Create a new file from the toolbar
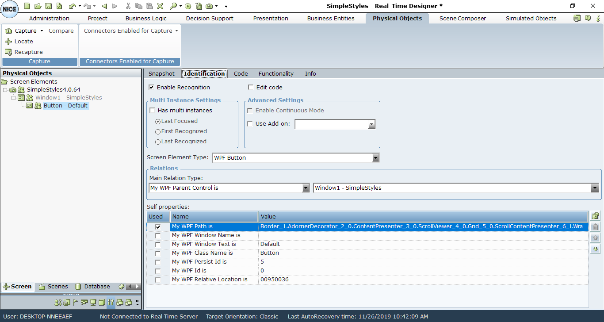 (27, 6)
